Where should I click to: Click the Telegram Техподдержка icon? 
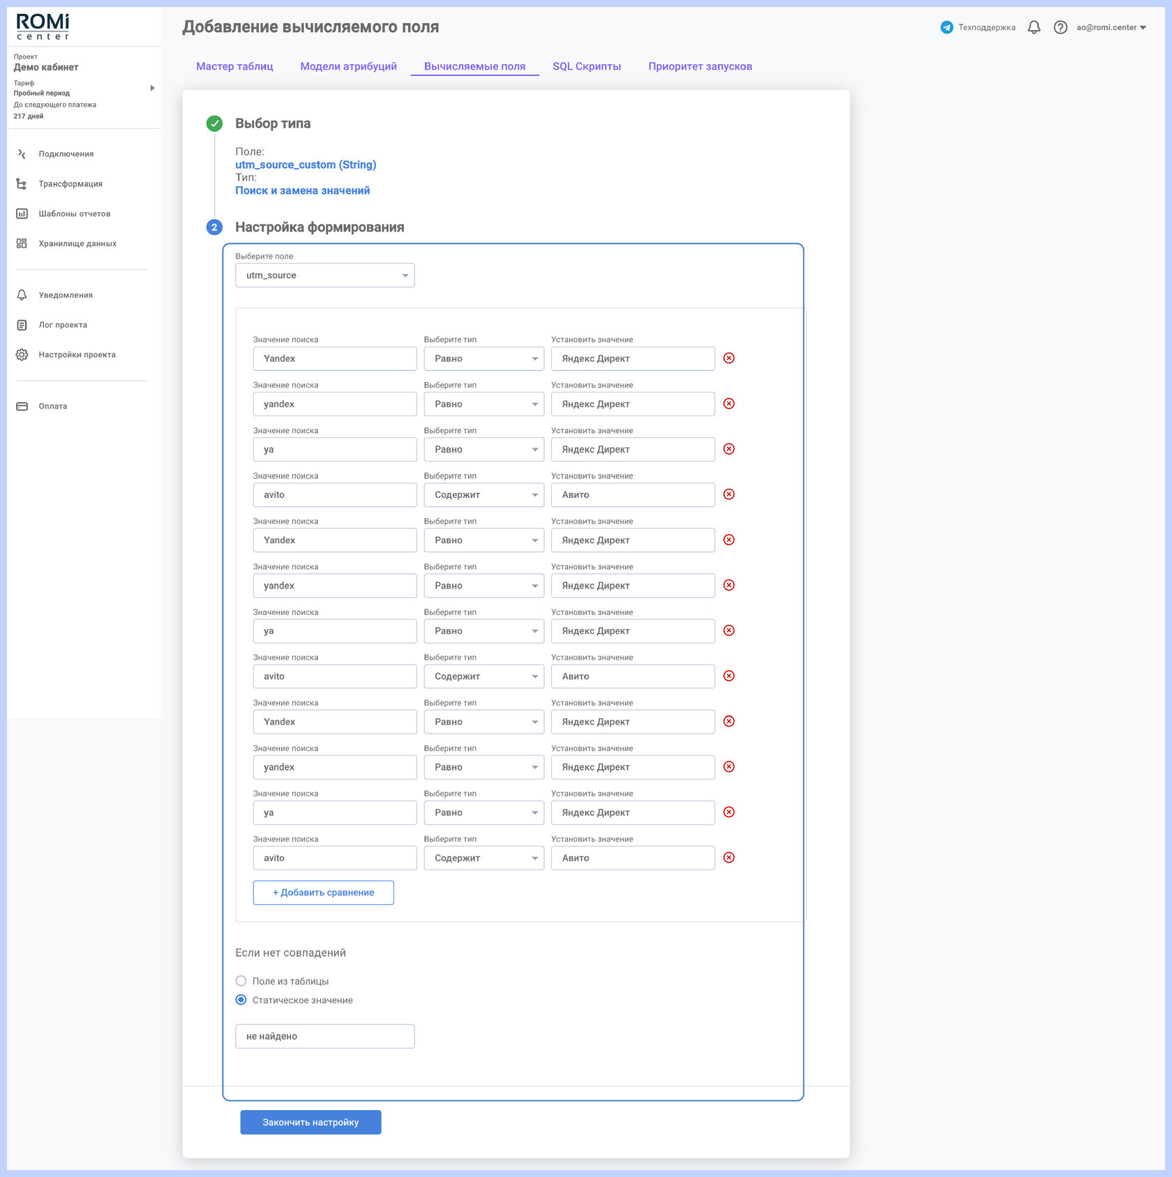[947, 27]
